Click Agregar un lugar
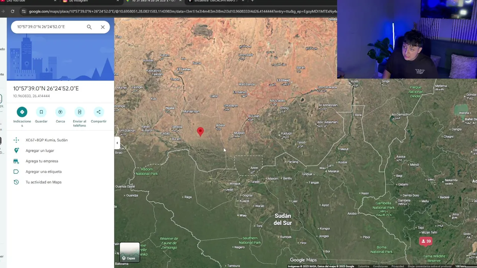Image resolution: width=477 pixels, height=268 pixels. pos(40,151)
